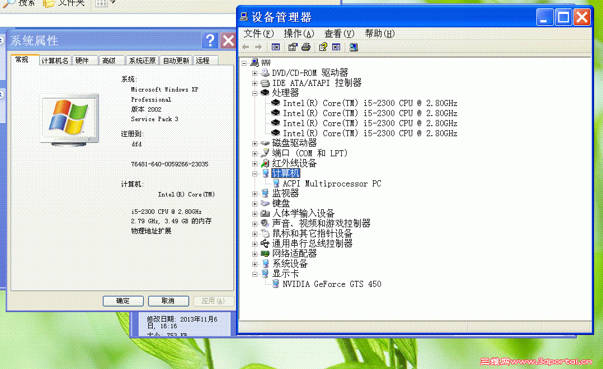Select the first Intel Core i5-2300 CPU entry

click(x=370, y=103)
